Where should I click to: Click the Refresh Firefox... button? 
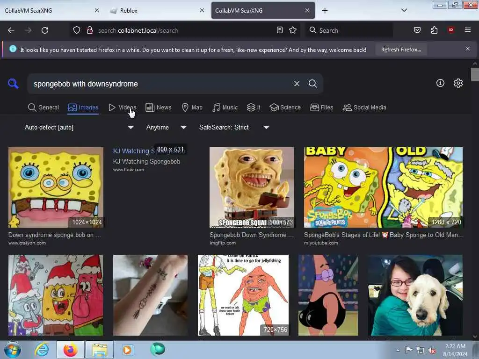point(401,50)
